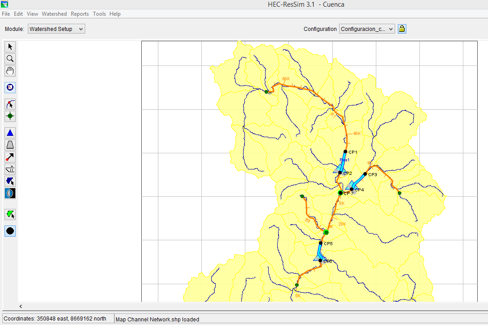Select the Pointer arrow tool
This screenshot has height=325, width=488.
click(10, 47)
